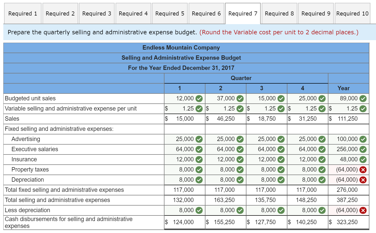Click green check beside Quarter 4 Executive salaries 64,000

tap(322, 149)
